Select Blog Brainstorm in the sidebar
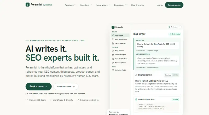Viewport: 209px width, 115px height. (x=120, y=39)
